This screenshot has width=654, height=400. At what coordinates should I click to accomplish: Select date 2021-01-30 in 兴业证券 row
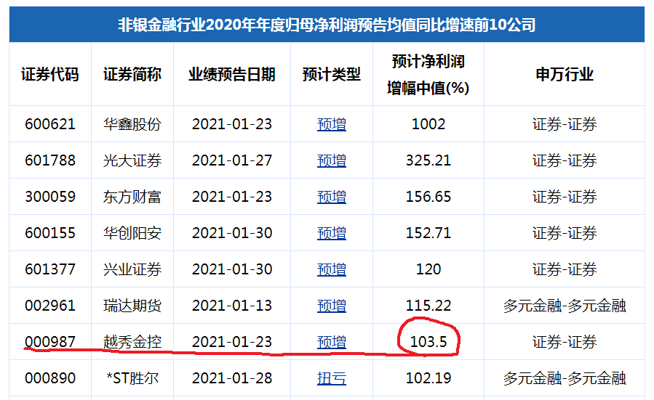point(232,269)
